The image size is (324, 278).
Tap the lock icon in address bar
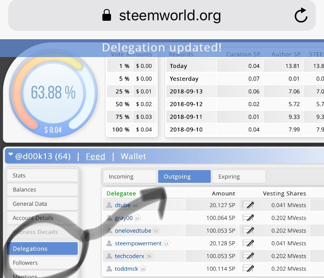(x=107, y=15)
